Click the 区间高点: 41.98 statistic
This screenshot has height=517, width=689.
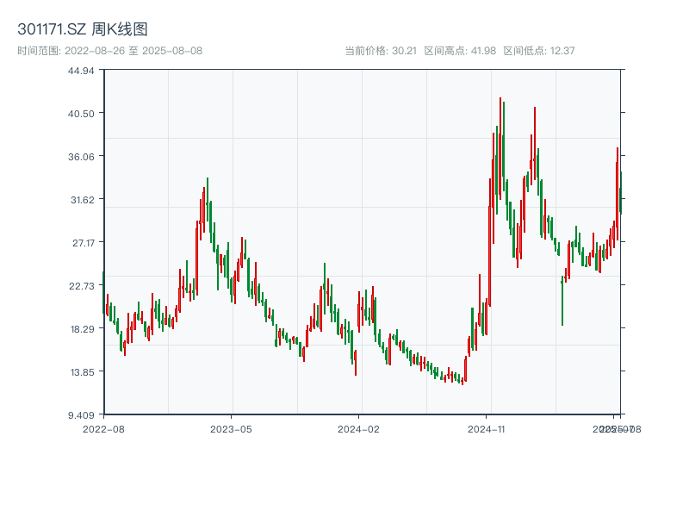pos(457,50)
